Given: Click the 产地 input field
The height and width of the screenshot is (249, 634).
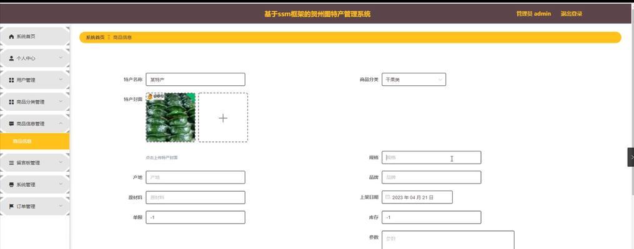Looking at the screenshot, I should click(x=196, y=177).
